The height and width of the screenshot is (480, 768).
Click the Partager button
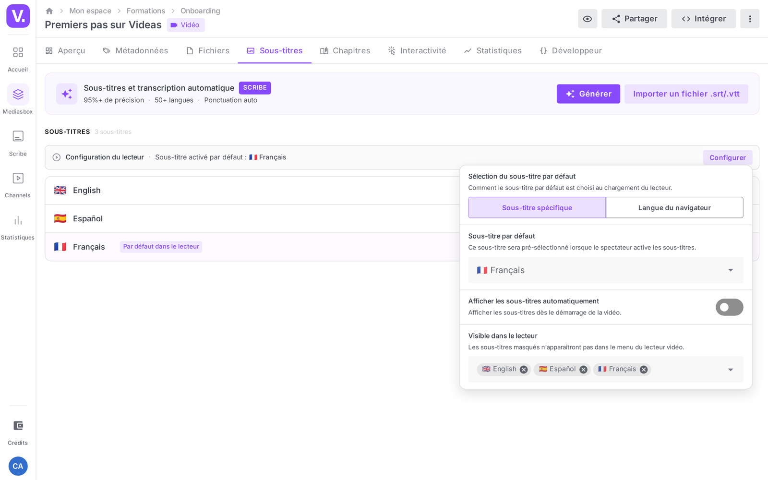click(x=634, y=19)
